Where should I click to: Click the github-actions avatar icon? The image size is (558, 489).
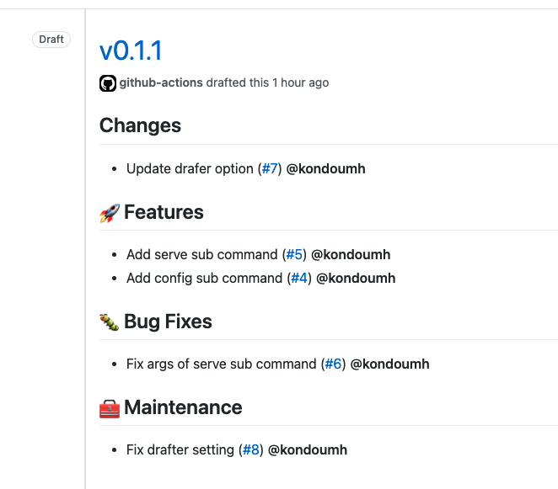[108, 83]
